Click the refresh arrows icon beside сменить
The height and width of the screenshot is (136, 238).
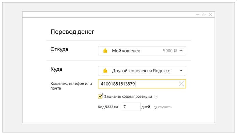click(x=155, y=107)
